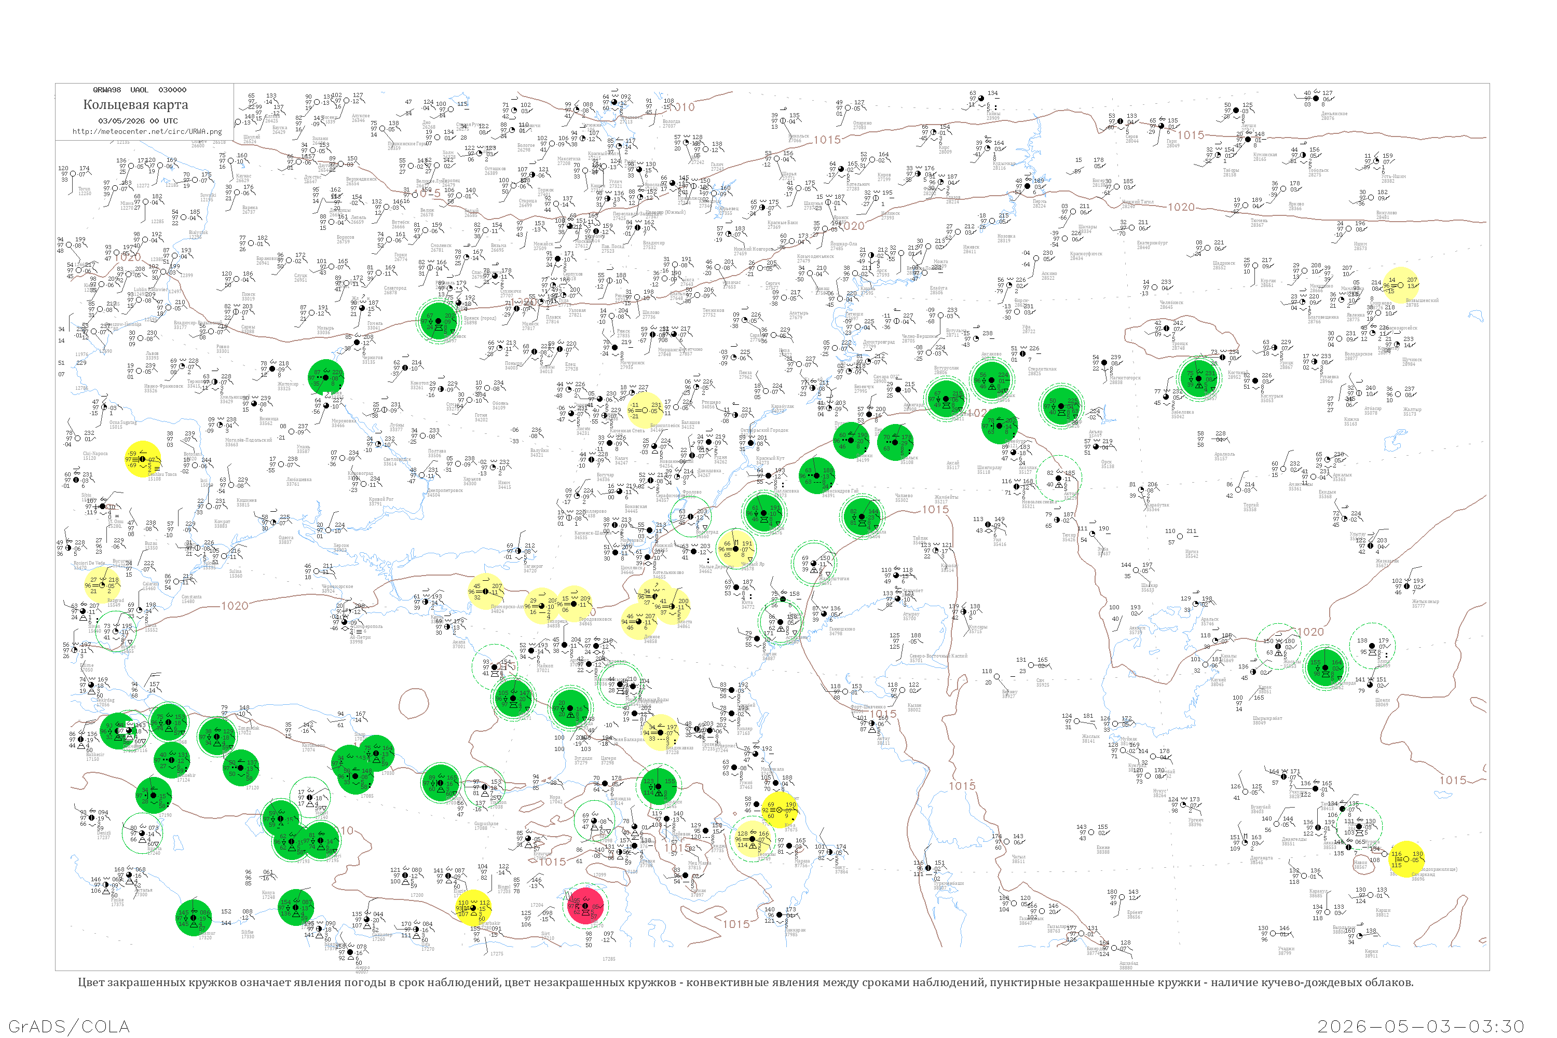This screenshot has height=1038, width=1557.
Task: Open the meteocenter.net URWA.png link
Action: (x=147, y=131)
